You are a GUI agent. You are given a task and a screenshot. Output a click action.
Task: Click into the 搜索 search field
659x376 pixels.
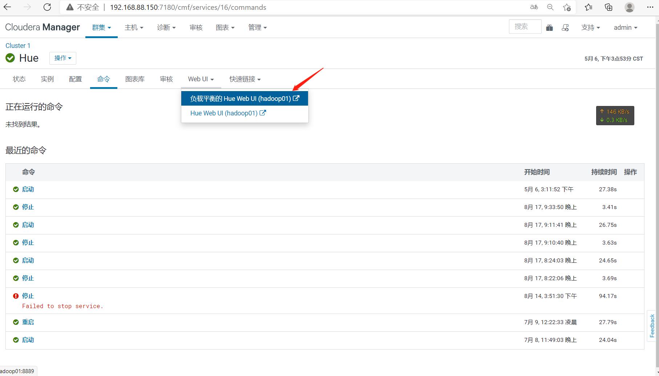coord(525,27)
